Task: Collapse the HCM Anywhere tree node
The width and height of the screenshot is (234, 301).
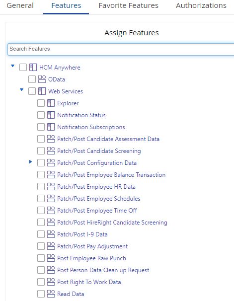Action: click(x=13, y=66)
